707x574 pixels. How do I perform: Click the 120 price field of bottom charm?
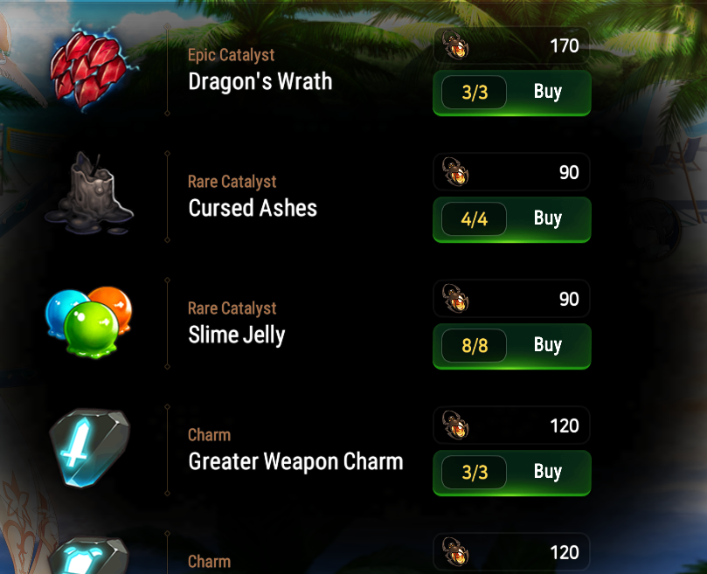tap(512, 552)
